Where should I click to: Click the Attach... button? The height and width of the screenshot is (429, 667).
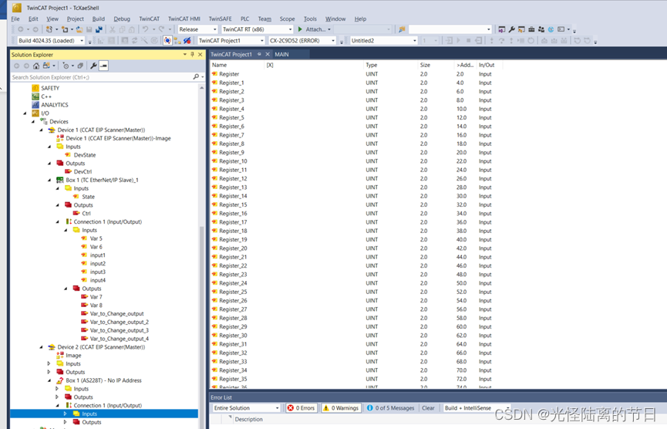[x=315, y=29]
